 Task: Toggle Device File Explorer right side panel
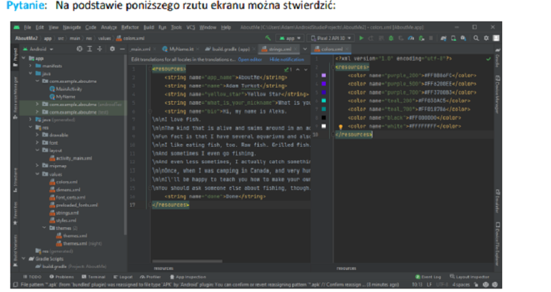(497, 243)
